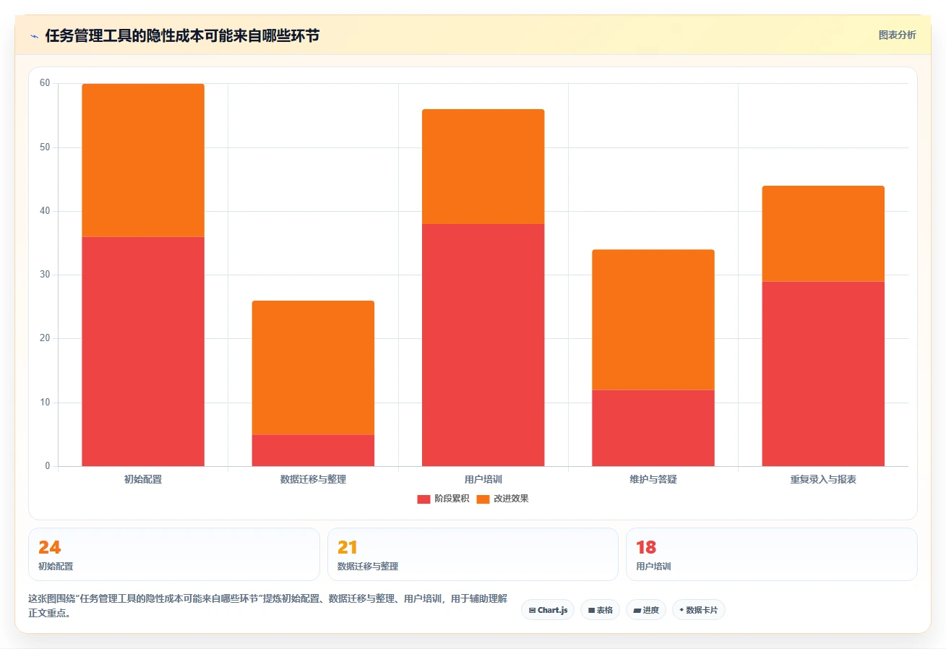The height and width of the screenshot is (649, 946).
Task: Click the 图表分析 label in header
Action: [897, 35]
